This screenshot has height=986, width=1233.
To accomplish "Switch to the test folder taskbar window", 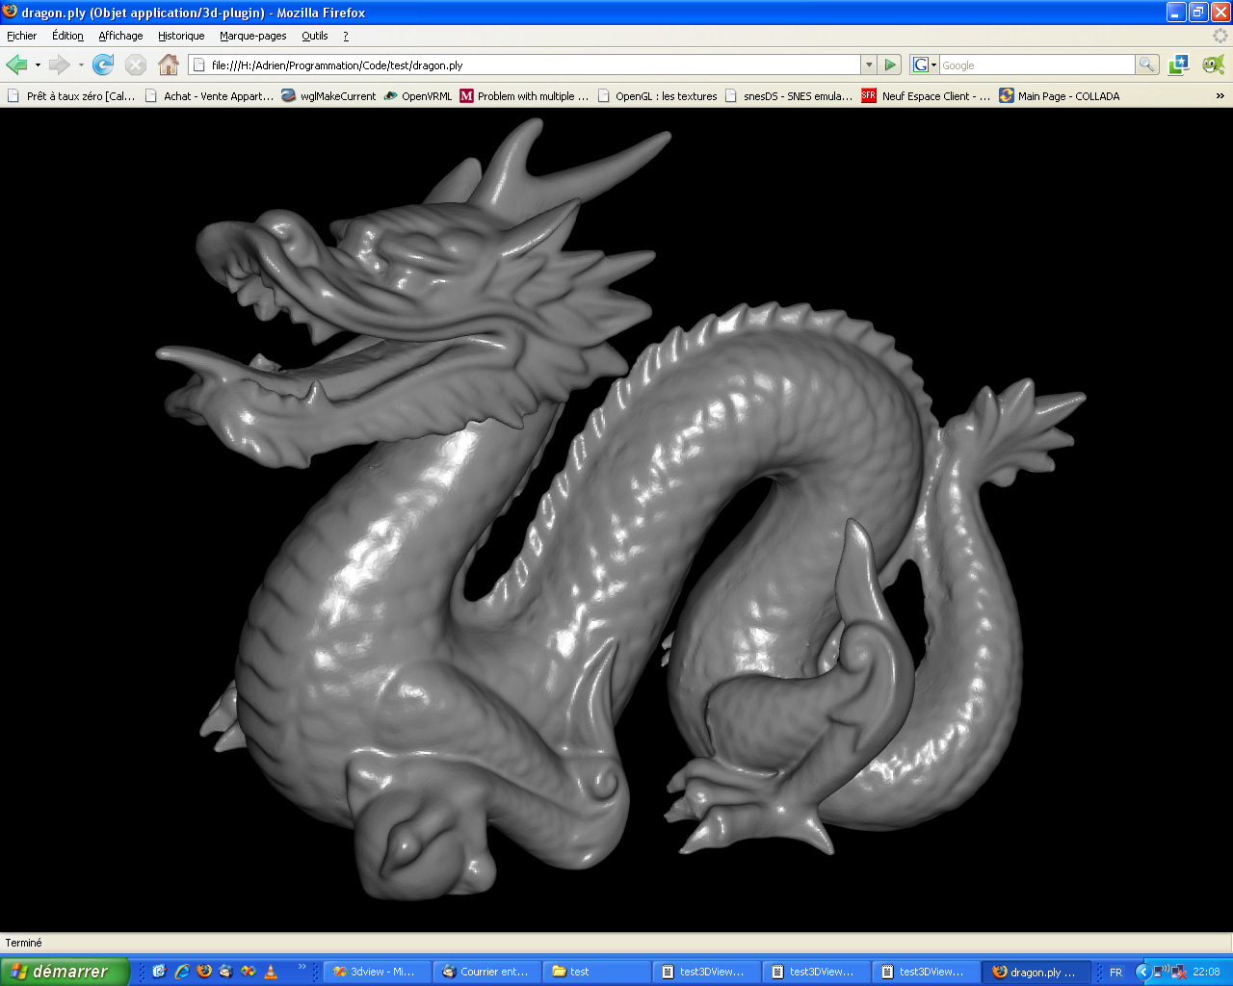I will [x=596, y=972].
